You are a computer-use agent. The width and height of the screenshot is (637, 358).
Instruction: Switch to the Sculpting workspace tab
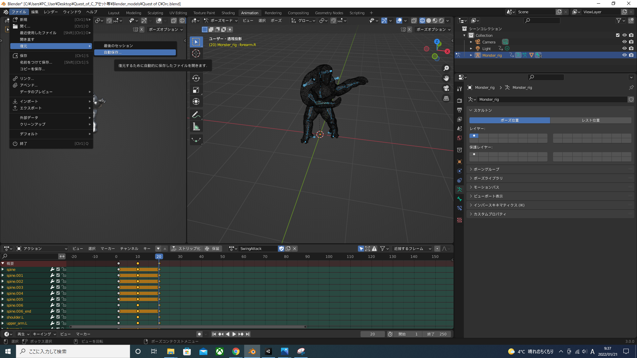pyautogui.click(x=155, y=13)
